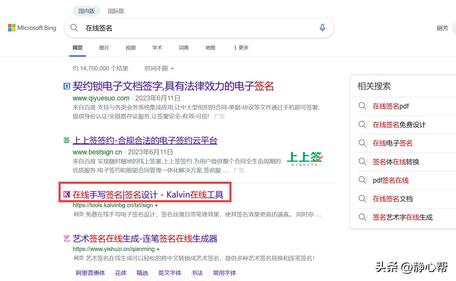Image resolution: width=456 pixels, height=281 pixels.
Task: Click the search magnifier icon
Action: [x=74, y=28]
